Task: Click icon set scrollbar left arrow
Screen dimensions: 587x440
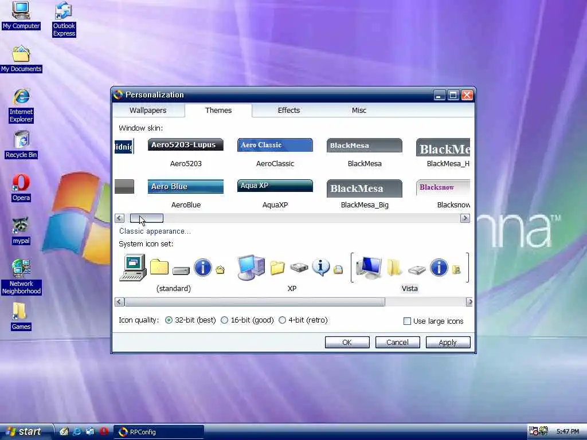Action: pyautogui.click(x=119, y=302)
